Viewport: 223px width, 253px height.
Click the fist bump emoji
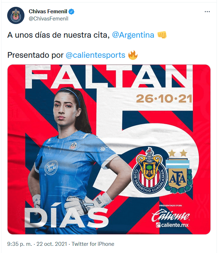pyautogui.click(x=162, y=35)
